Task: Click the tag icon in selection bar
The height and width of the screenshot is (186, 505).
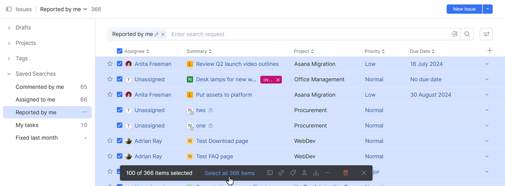Action: [293, 173]
